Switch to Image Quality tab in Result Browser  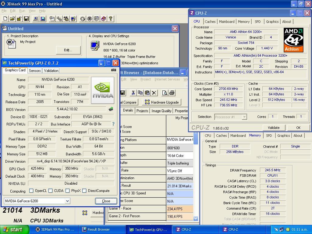point(161,111)
